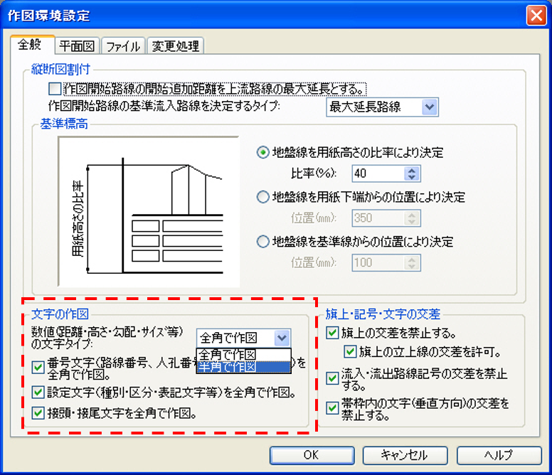Choose 全角で作図 in the open list

243,354
